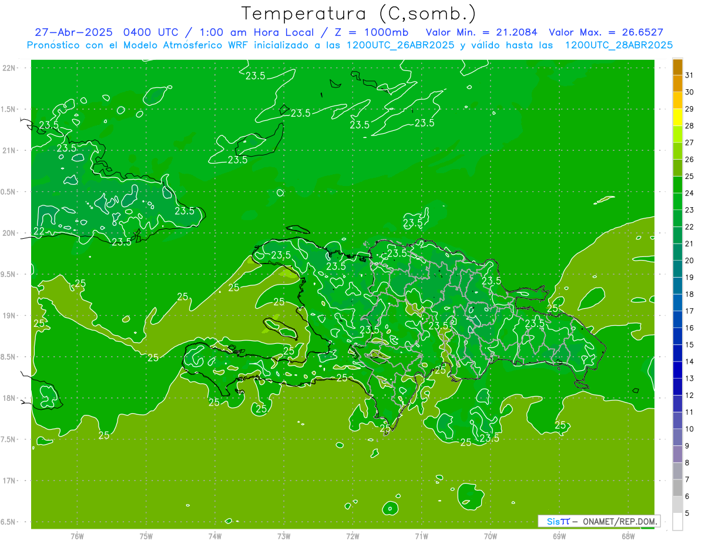705x544 pixels.
Task: Click the 17N latitude axis label
Action: click(9, 481)
